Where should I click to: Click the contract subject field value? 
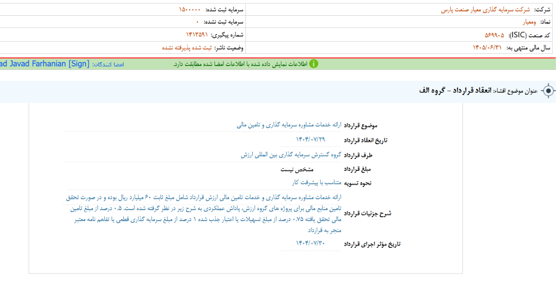pyautogui.click(x=289, y=125)
